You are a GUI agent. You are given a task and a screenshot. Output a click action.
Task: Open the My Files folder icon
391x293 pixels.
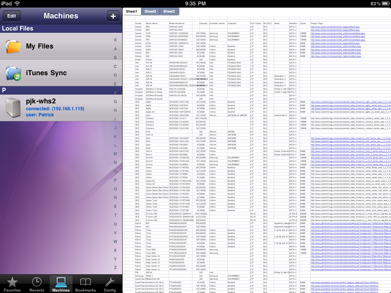(13, 46)
